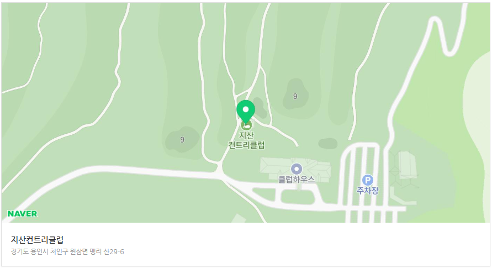The image size is (492, 268).
Task: Click the 클럽하우스 circular POI icon
Action: [297, 169]
